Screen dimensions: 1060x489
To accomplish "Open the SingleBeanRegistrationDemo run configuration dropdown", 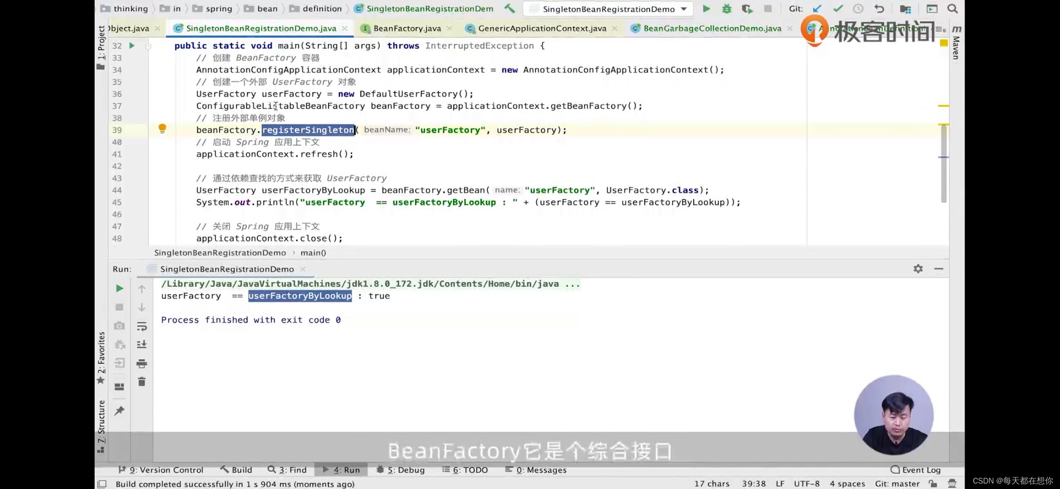I will [x=608, y=9].
